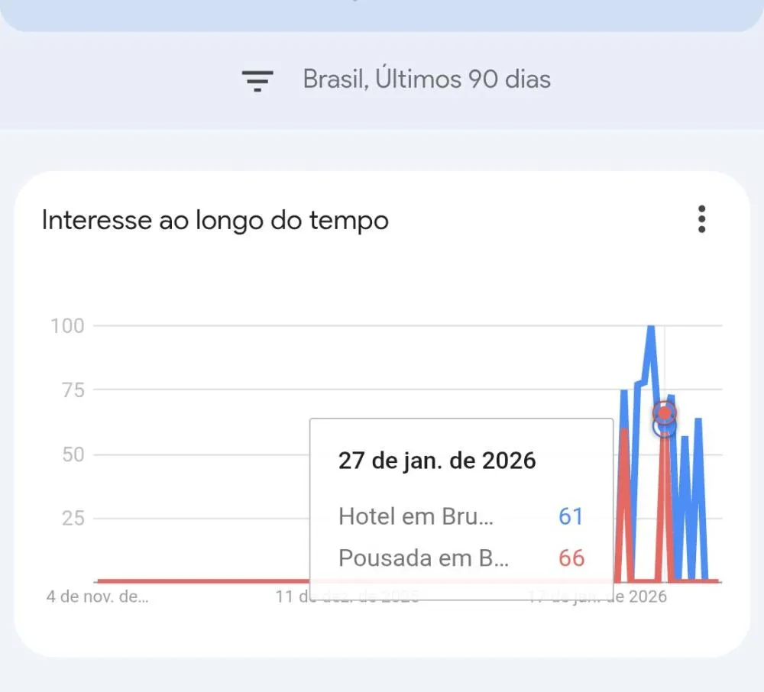Select the "Hotel em Bru..." tooltip entry
The image size is (764, 692).
[x=416, y=516]
